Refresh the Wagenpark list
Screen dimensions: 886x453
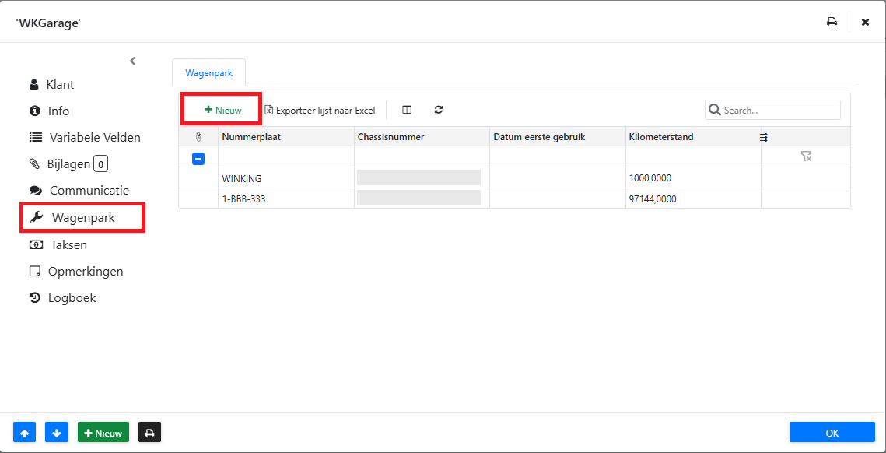pos(439,110)
